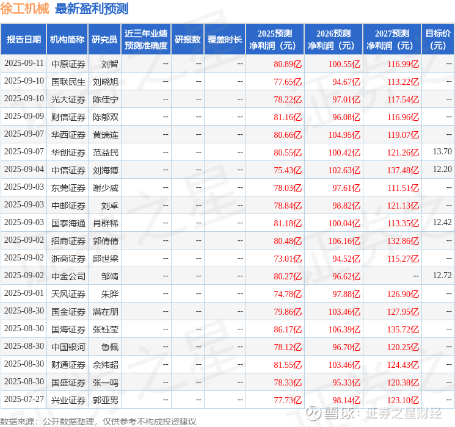Select the 研究员 column header
This screenshot has height=427, width=455.
click(x=104, y=40)
